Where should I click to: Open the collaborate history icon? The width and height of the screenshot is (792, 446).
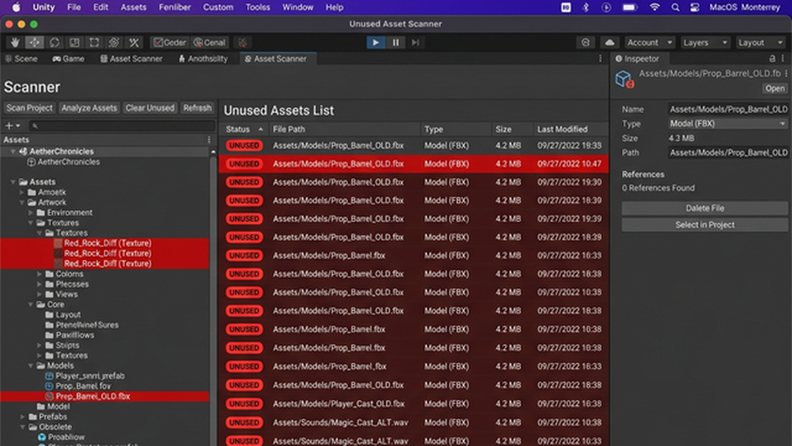coord(585,43)
